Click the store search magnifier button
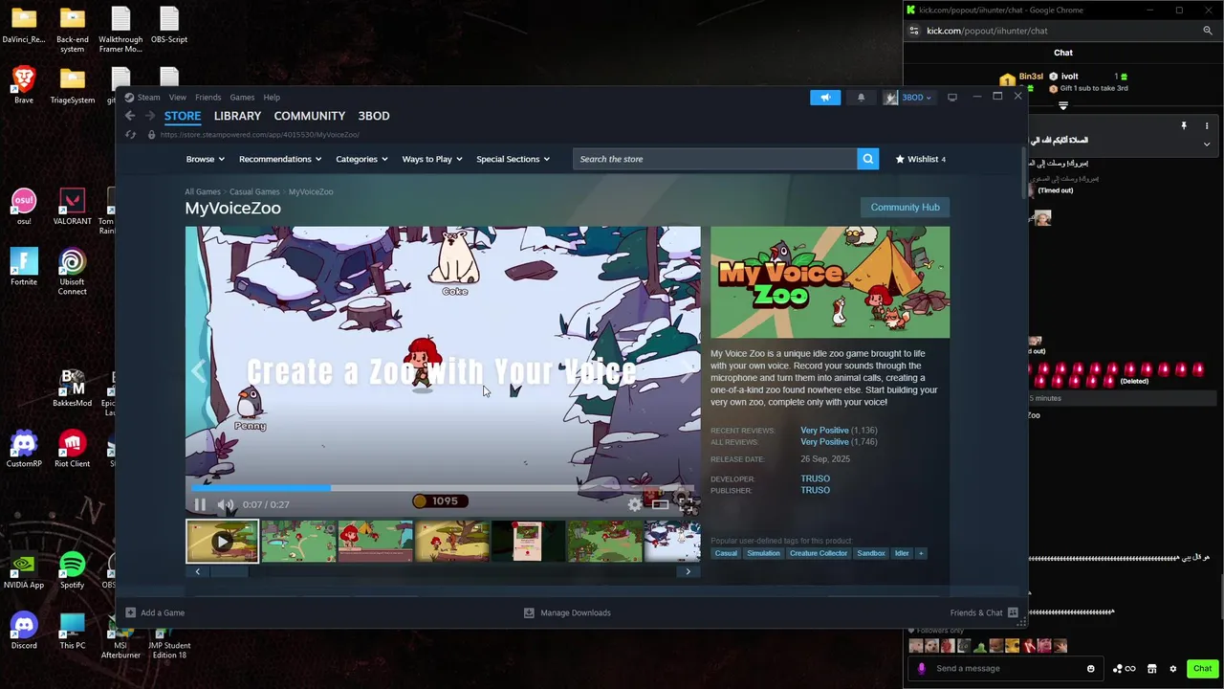1224x689 pixels. (x=867, y=159)
